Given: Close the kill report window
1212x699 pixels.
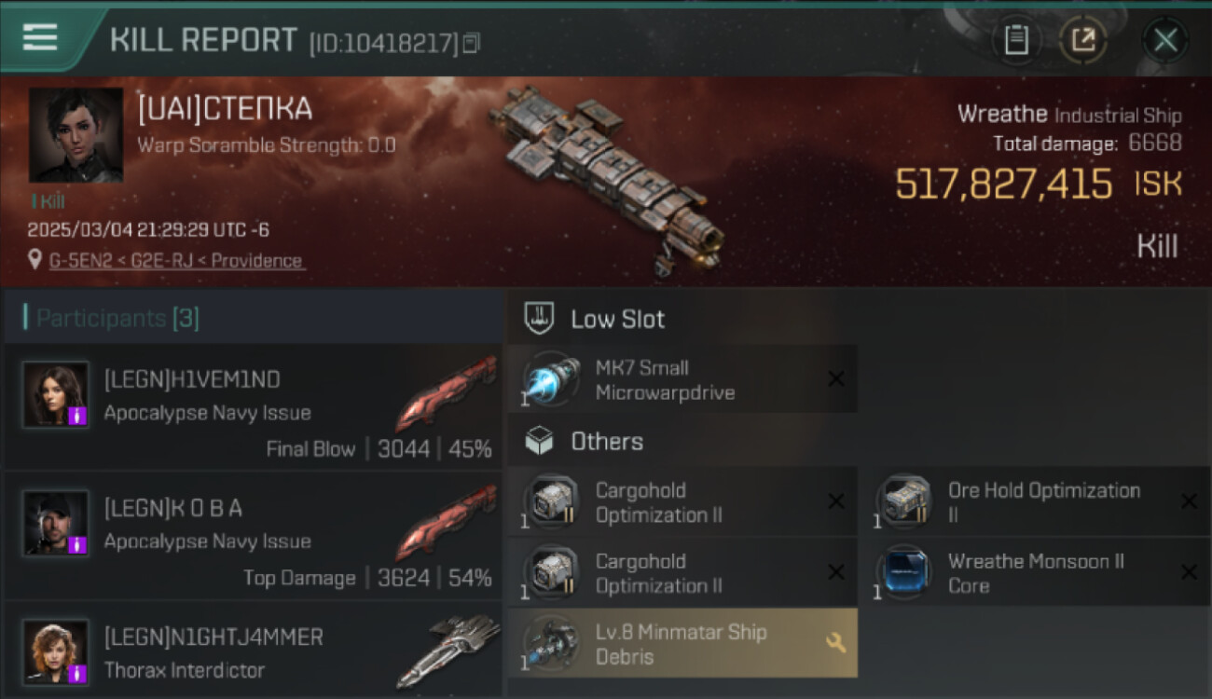Looking at the screenshot, I should pyautogui.click(x=1165, y=40).
